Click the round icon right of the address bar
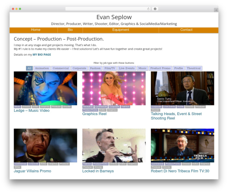The width and height of the screenshot is (228, 193). click(155, 9)
